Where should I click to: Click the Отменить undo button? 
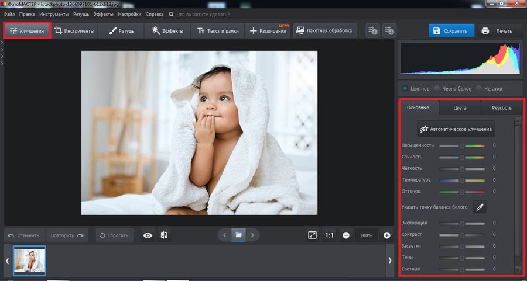tap(25, 235)
